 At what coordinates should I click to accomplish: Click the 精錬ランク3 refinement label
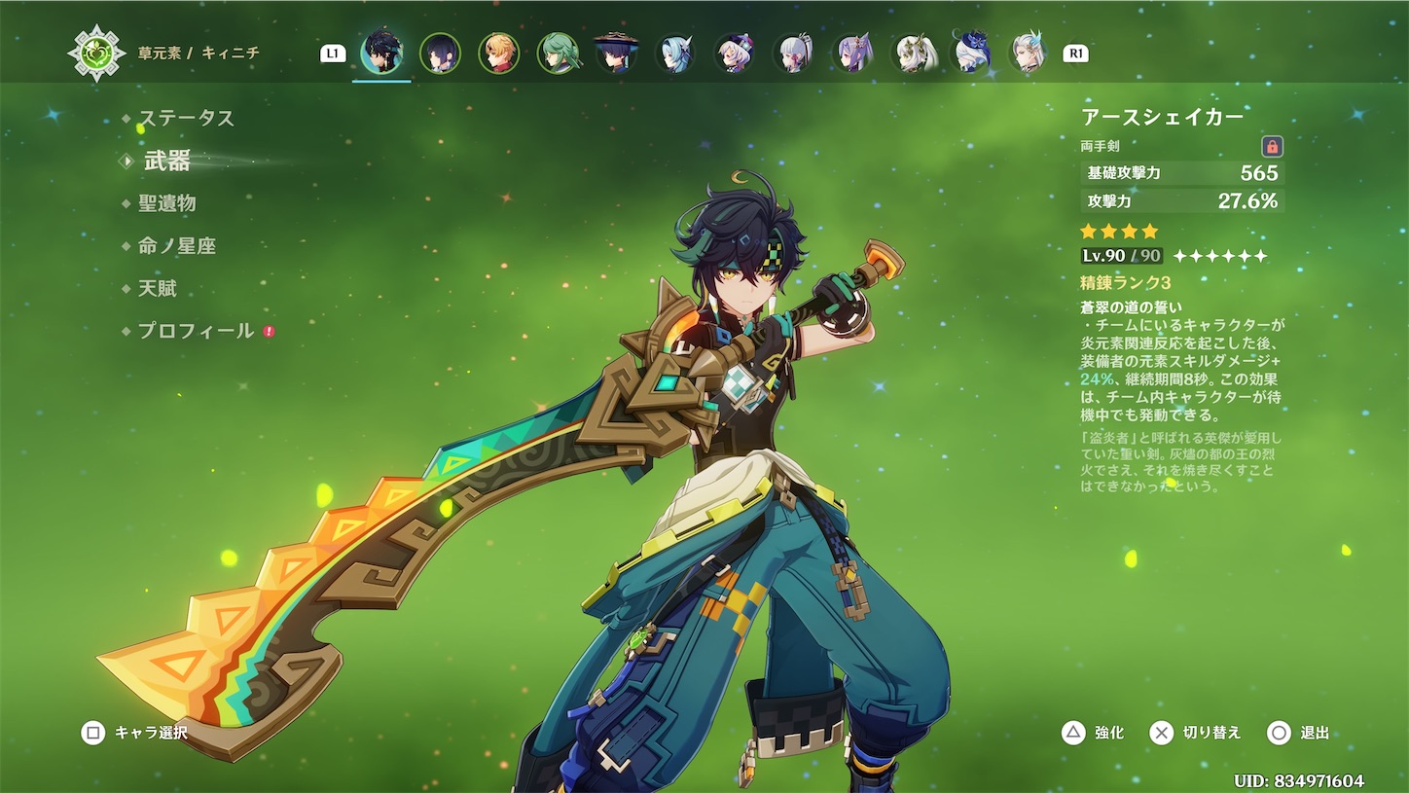(1126, 282)
